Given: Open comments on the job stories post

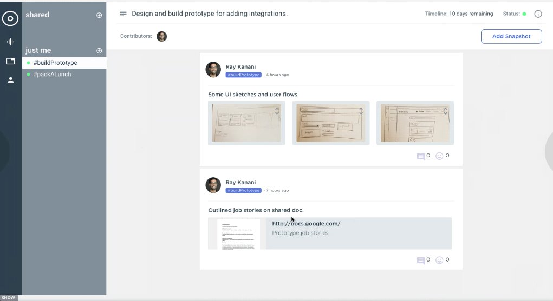Looking at the screenshot, I should (x=421, y=260).
